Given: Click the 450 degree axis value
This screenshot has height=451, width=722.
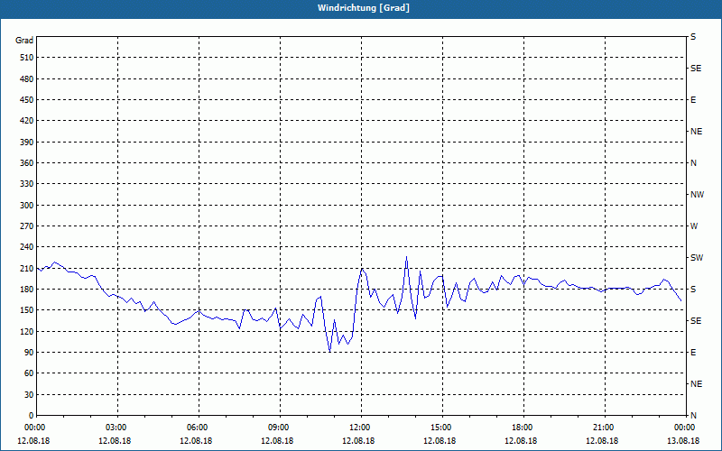Looking at the screenshot, I should click(x=27, y=100).
